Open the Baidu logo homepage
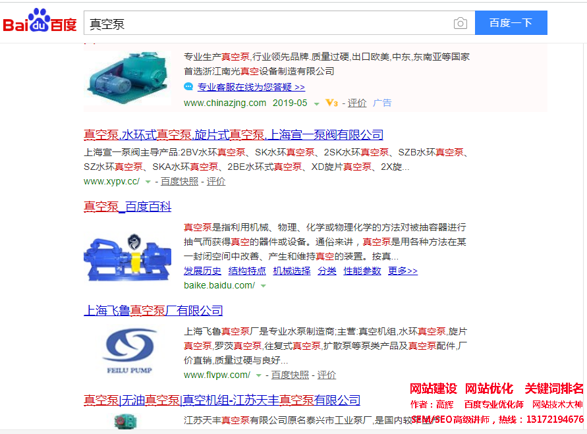Viewport: 587px width, 434px height. click(40, 20)
